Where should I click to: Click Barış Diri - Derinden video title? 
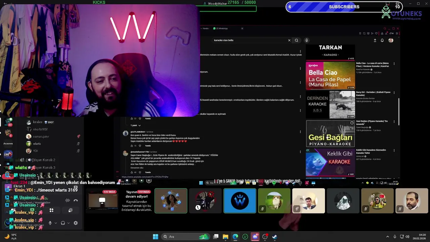pyautogui.click(x=373, y=93)
